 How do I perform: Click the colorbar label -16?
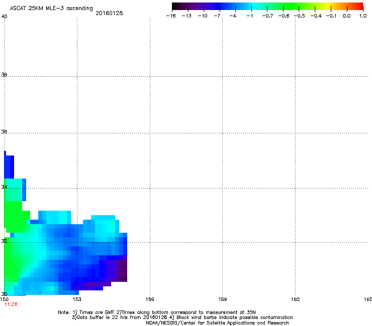(x=171, y=16)
